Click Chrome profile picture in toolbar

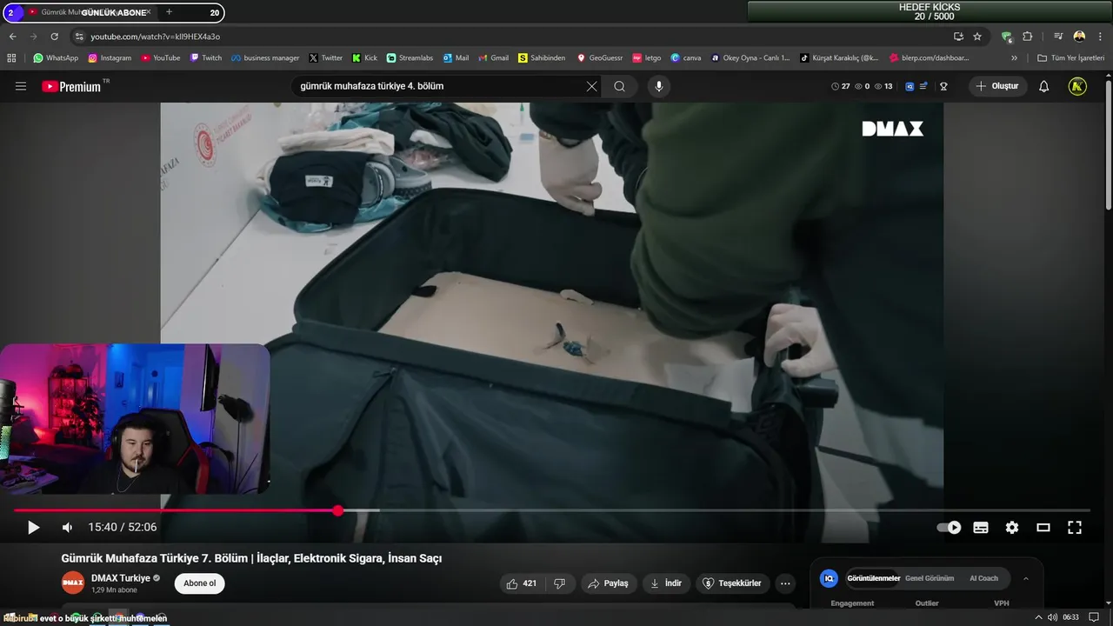(1079, 37)
